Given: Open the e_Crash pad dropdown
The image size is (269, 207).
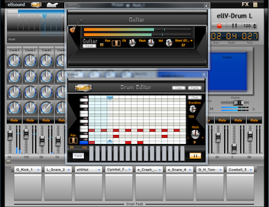Looking at the screenshot, I should coord(159,170).
